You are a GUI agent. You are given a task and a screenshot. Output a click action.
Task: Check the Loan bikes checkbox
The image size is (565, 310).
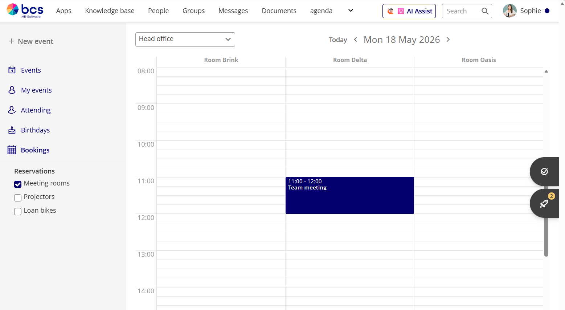pyautogui.click(x=18, y=211)
